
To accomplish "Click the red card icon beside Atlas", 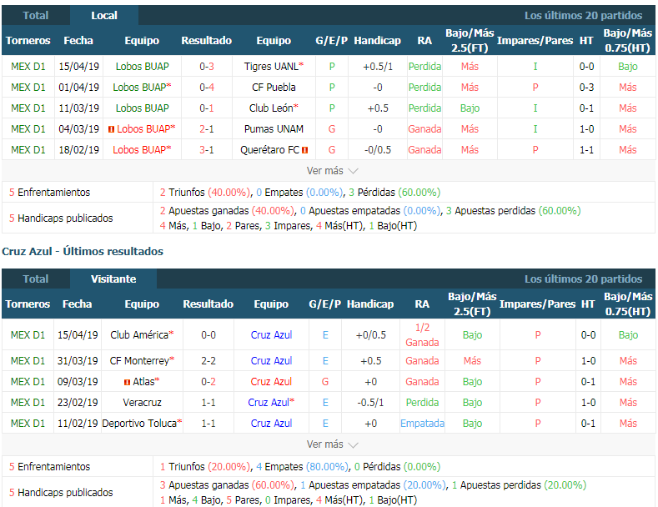I will [127, 382].
